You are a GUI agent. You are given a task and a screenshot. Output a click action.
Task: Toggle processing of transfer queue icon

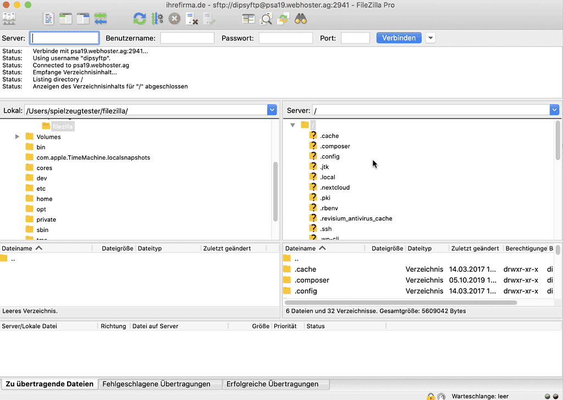pyautogui.click(x=157, y=19)
